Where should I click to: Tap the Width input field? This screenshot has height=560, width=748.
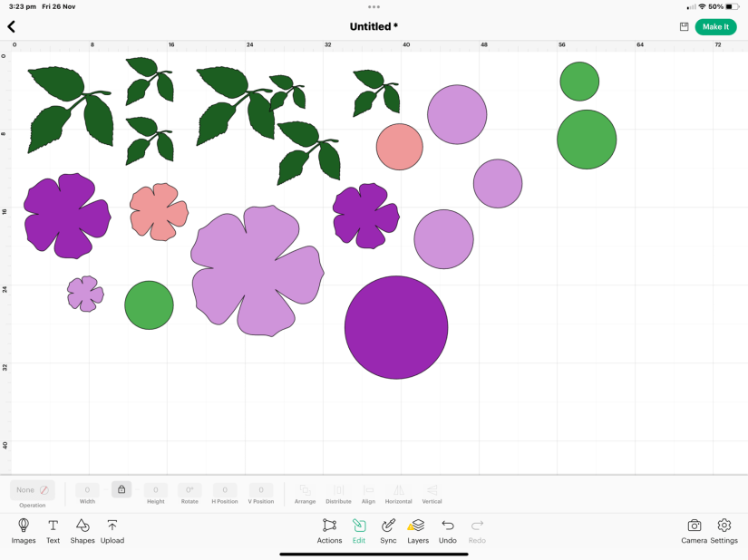tap(87, 490)
